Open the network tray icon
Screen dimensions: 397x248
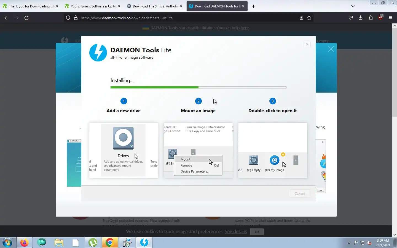pyautogui.click(x=363, y=243)
